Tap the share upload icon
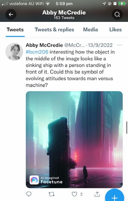Image resolution: width=128 pixels, height=201 pixels. click(97, 194)
